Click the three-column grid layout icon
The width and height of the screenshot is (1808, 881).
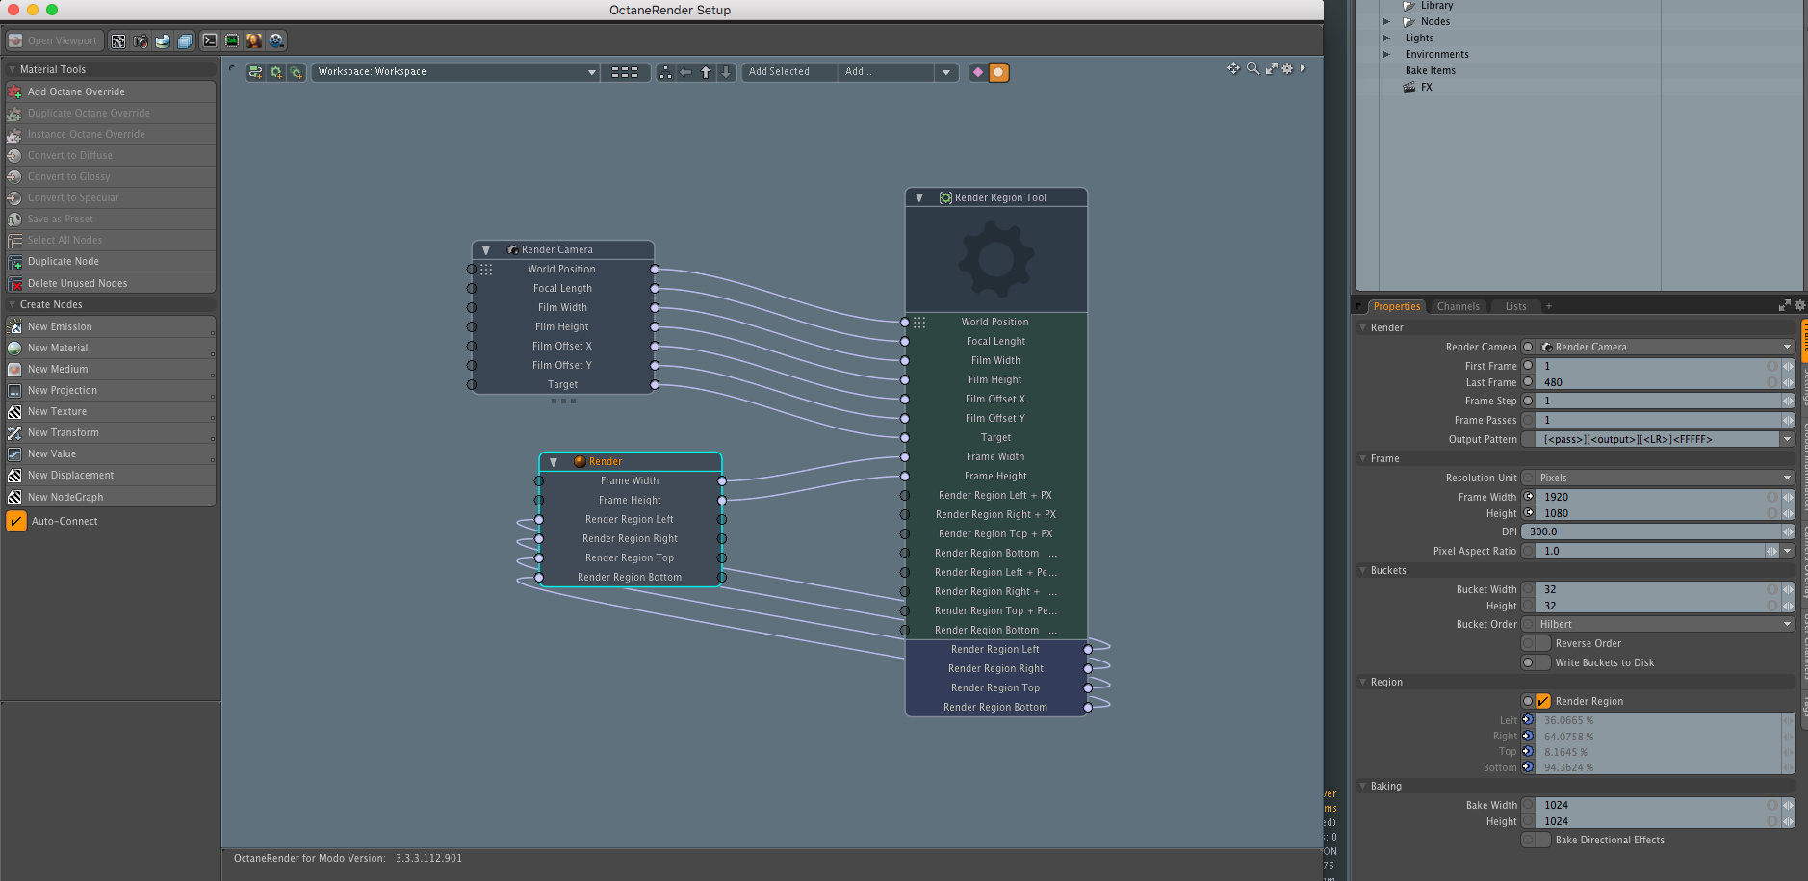(625, 72)
